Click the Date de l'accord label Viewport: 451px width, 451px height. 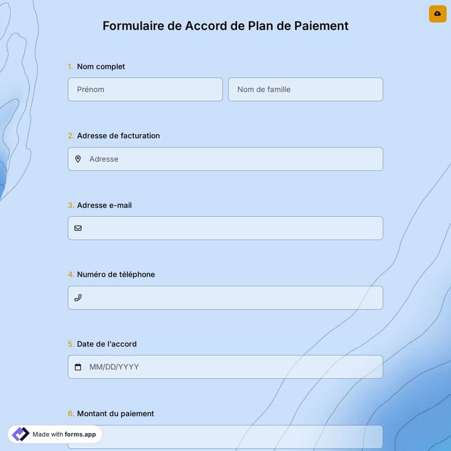point(106,344)
